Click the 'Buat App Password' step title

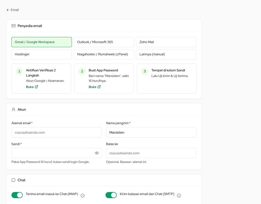pyautogui.click(x=103, y=70)
